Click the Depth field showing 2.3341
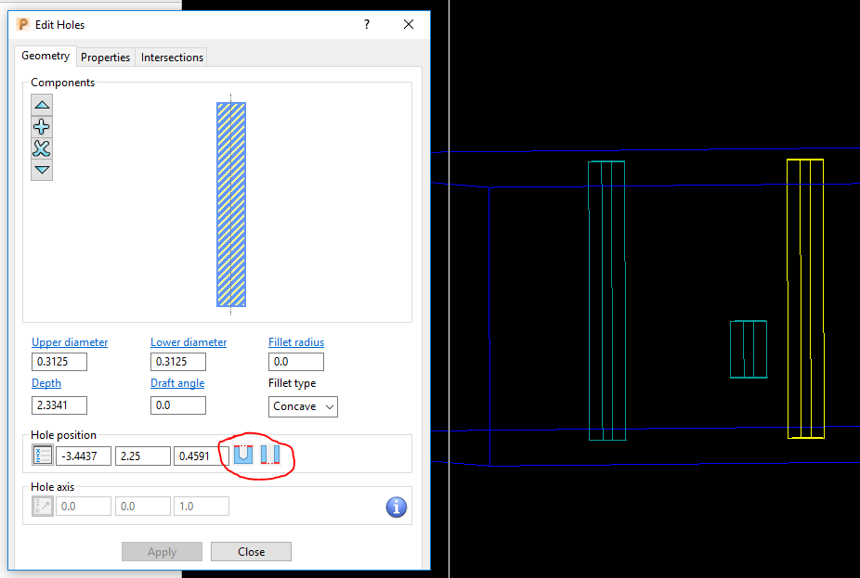This screenshot has height=578, width=860. pos(59,405)
